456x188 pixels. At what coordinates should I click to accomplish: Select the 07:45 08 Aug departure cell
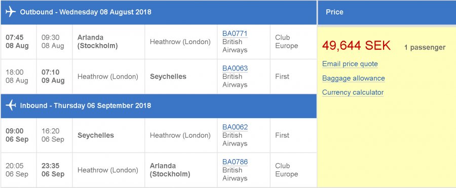[19, 42]
